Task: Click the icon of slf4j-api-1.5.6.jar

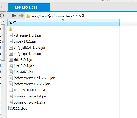Action: [x=11, y=53]
